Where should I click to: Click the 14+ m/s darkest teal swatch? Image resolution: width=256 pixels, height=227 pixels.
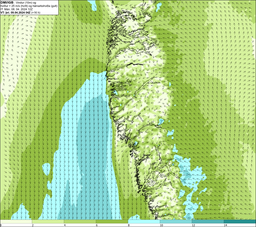(240, 221)
